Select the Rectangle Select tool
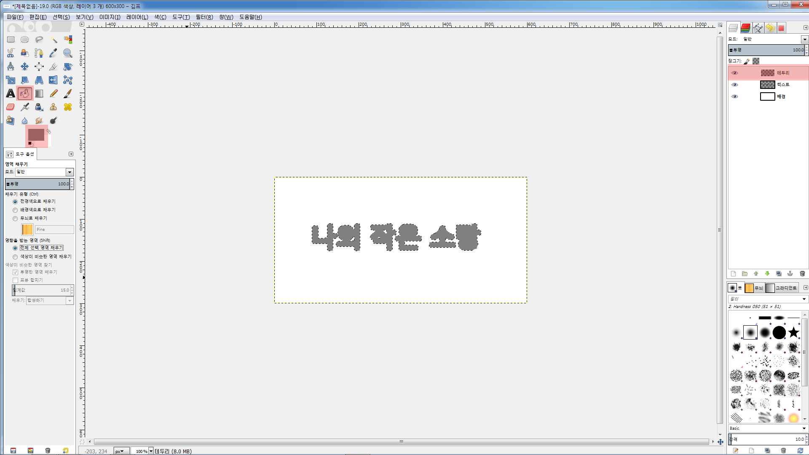The image size is (809, 455). point(11,40)
